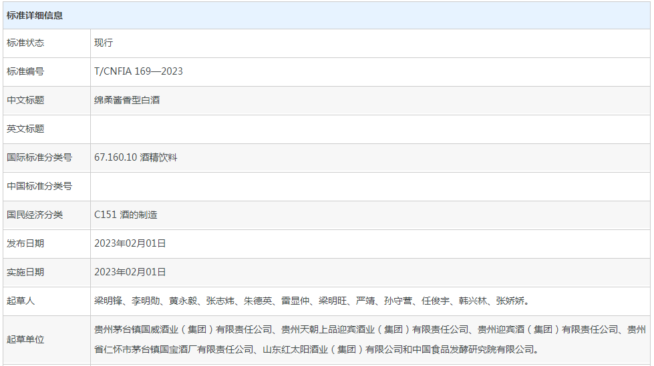Click the 现行 status value
Image resolution: width=654 pixels, height=366 pixels.
coord(104,43)
